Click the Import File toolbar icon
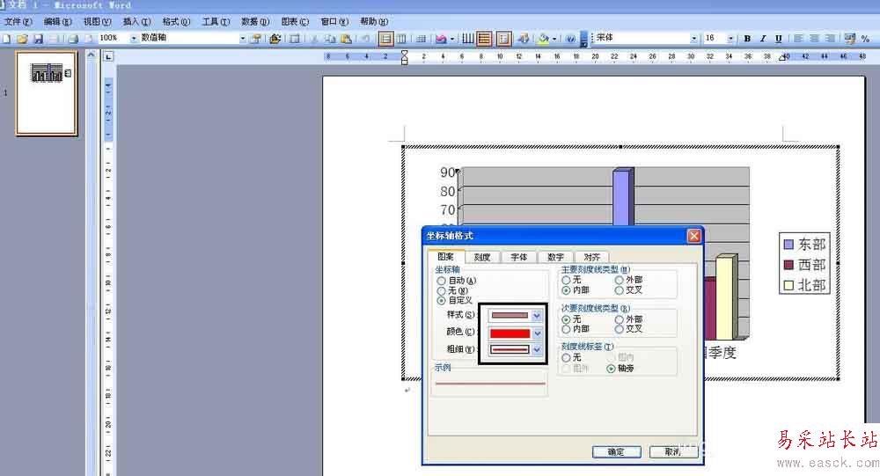Image resolution: width=880 pixels, height=476 pixels. pyautogui.click(x=275, y=39)
